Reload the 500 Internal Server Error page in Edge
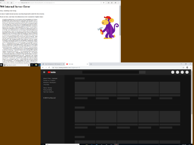This screenshot has height=145, width=194. pos(8,3)
